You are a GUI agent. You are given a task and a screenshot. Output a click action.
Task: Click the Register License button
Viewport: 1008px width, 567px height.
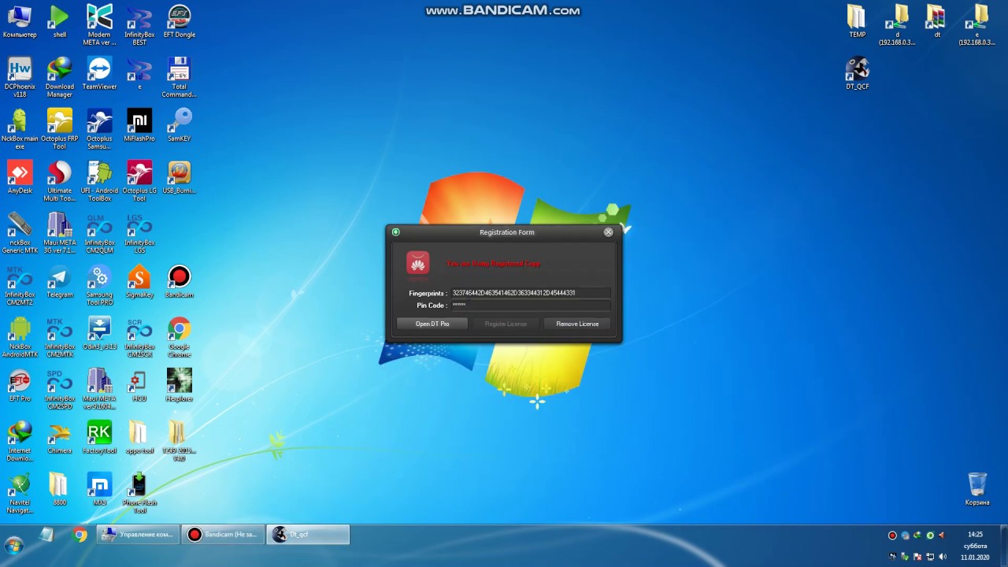coord(506,324)
